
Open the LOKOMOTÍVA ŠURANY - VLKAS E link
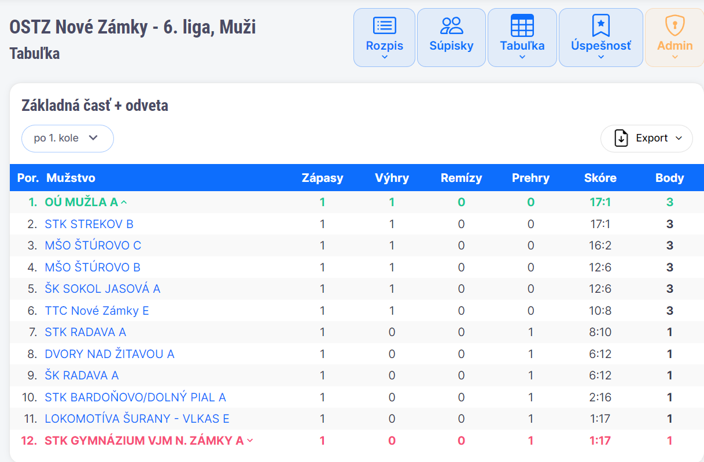[137, 419]
